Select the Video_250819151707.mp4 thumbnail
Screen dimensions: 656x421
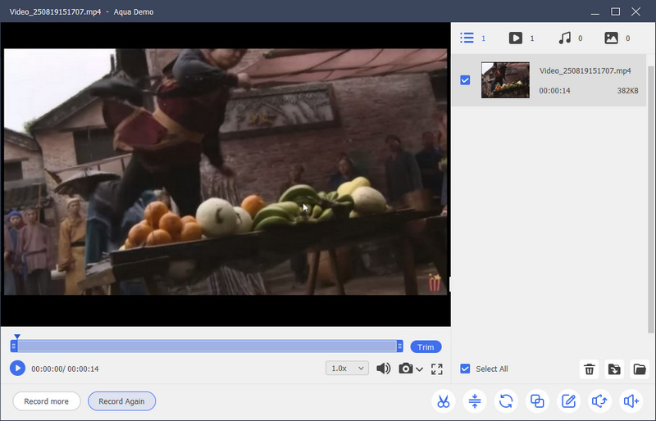[x=505, y=80]
